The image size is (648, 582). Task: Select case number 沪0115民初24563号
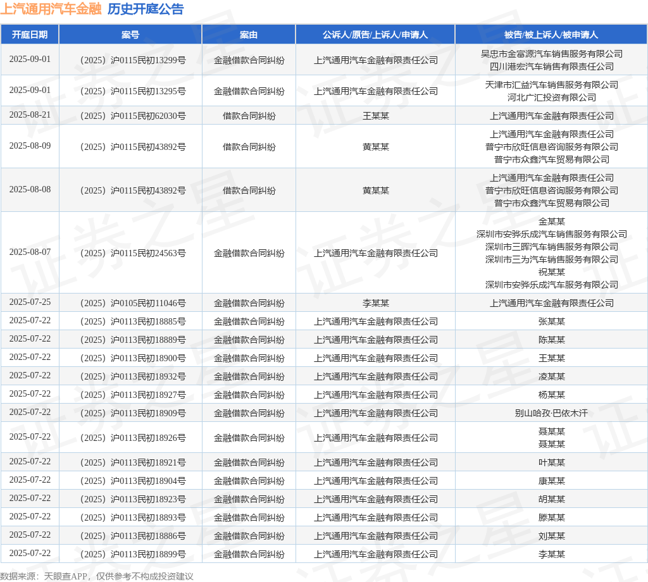tap(133, 253)
